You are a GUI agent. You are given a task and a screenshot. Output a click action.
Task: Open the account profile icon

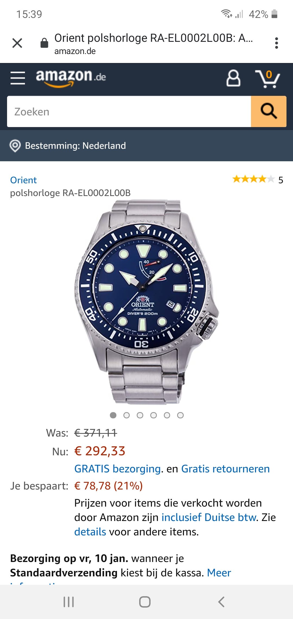[x=233, y=78]
